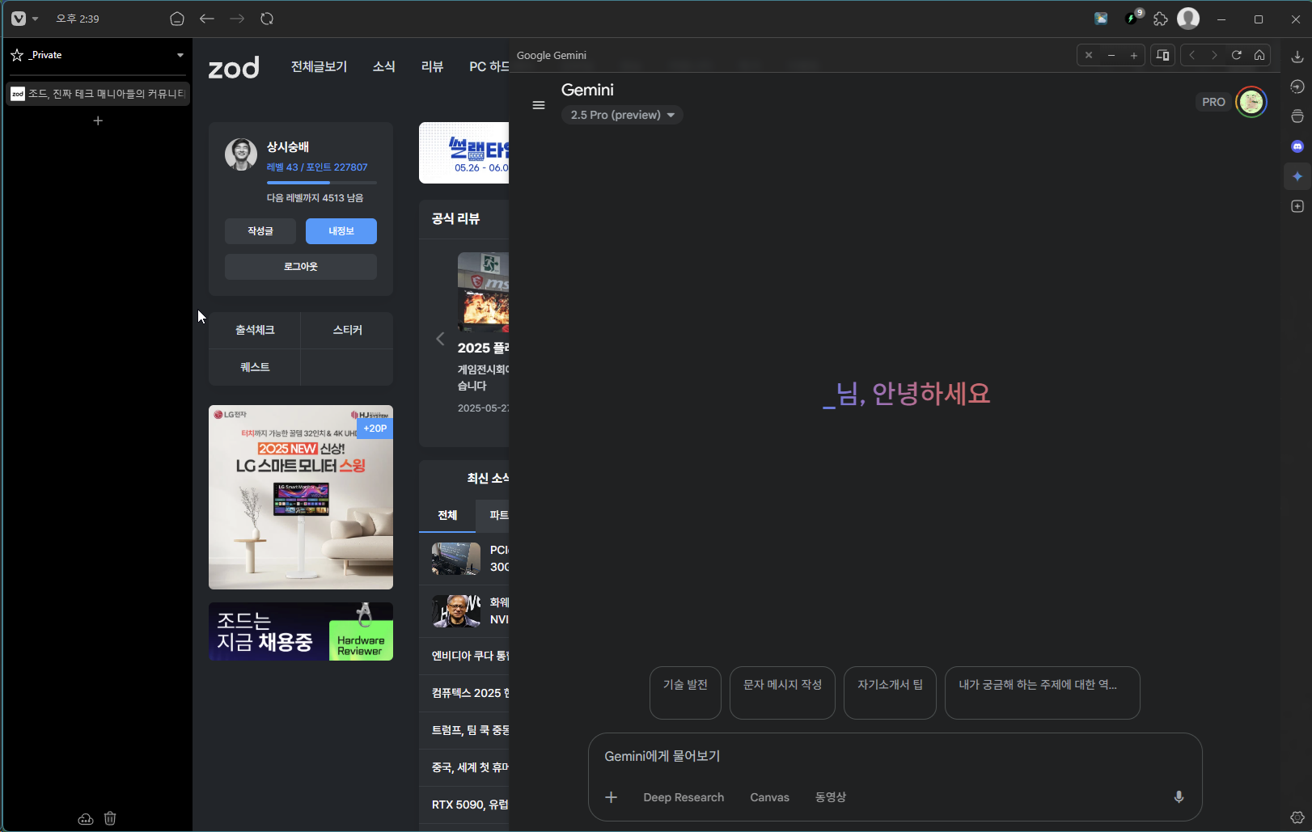This screenshot has height=832, width=1312.
Task: Select the Gemini web panel icon
Action: tap(1297, 176)
